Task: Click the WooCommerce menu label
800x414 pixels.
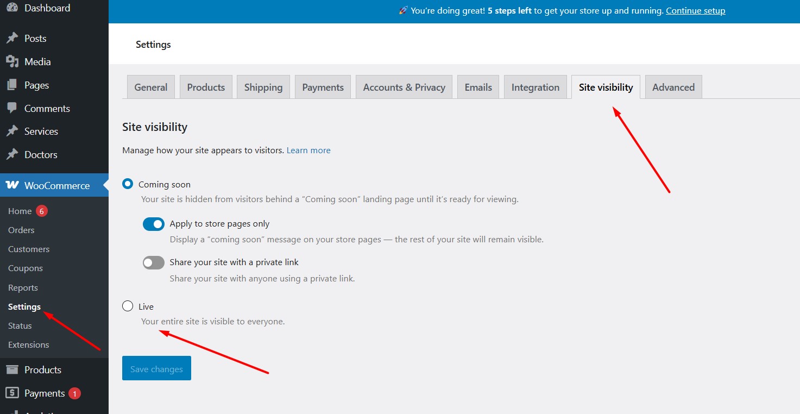Action: pos(57,185)
